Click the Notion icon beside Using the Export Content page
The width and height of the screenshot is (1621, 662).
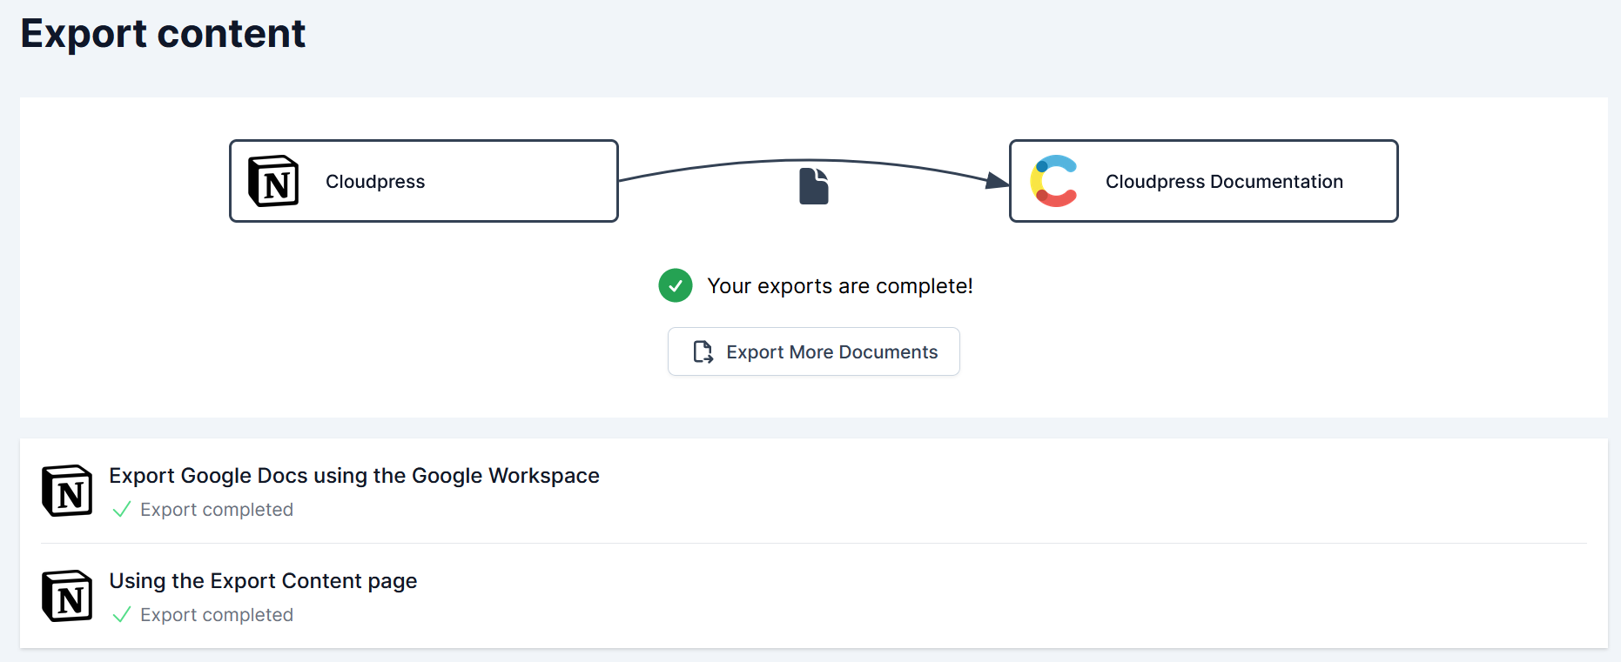[x=67, y=596]
